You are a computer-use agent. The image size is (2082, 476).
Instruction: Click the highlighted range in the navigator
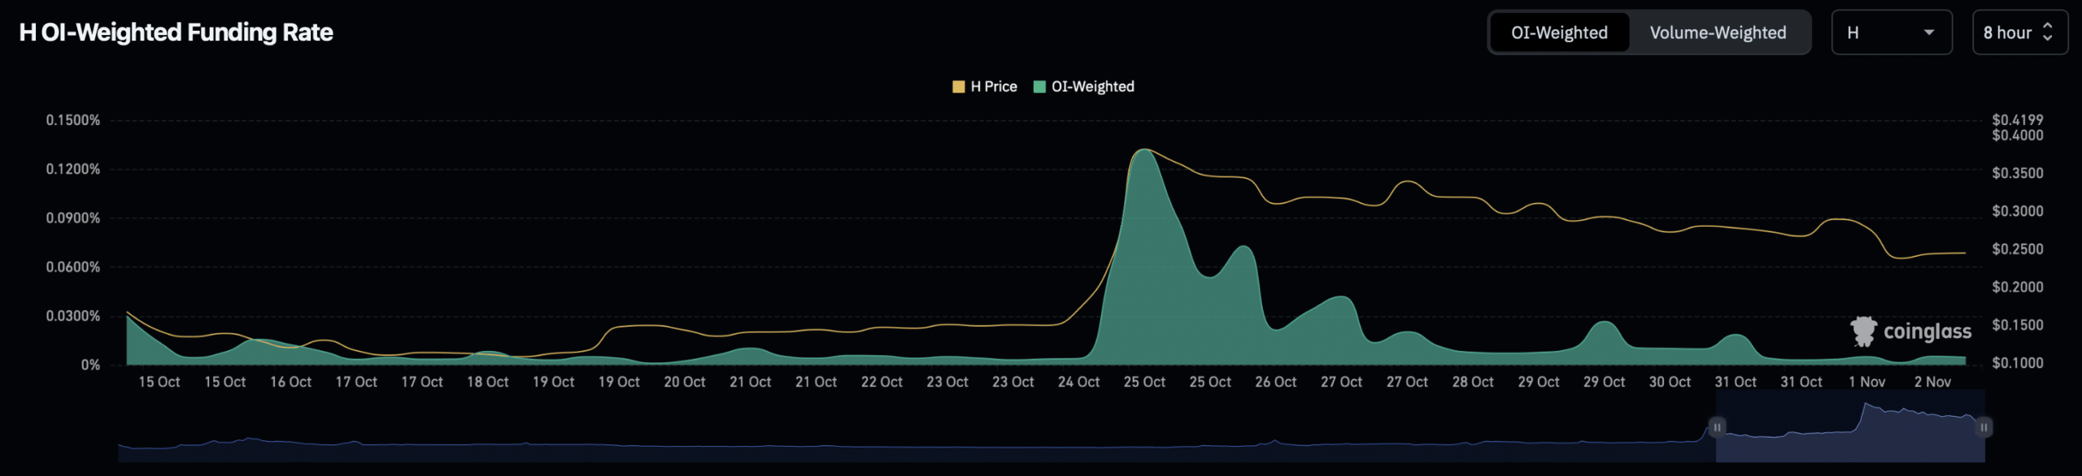pos(1850,427)
